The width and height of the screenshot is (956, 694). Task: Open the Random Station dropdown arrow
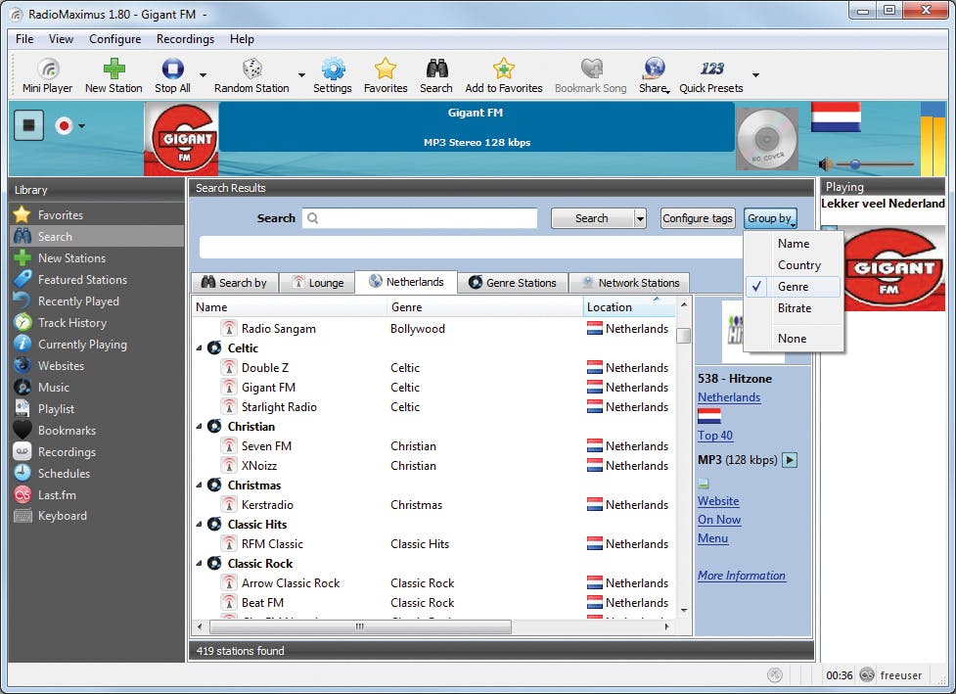[301, 75]
